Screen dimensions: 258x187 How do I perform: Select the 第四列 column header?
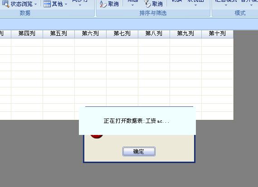click(x=27, y=34)
